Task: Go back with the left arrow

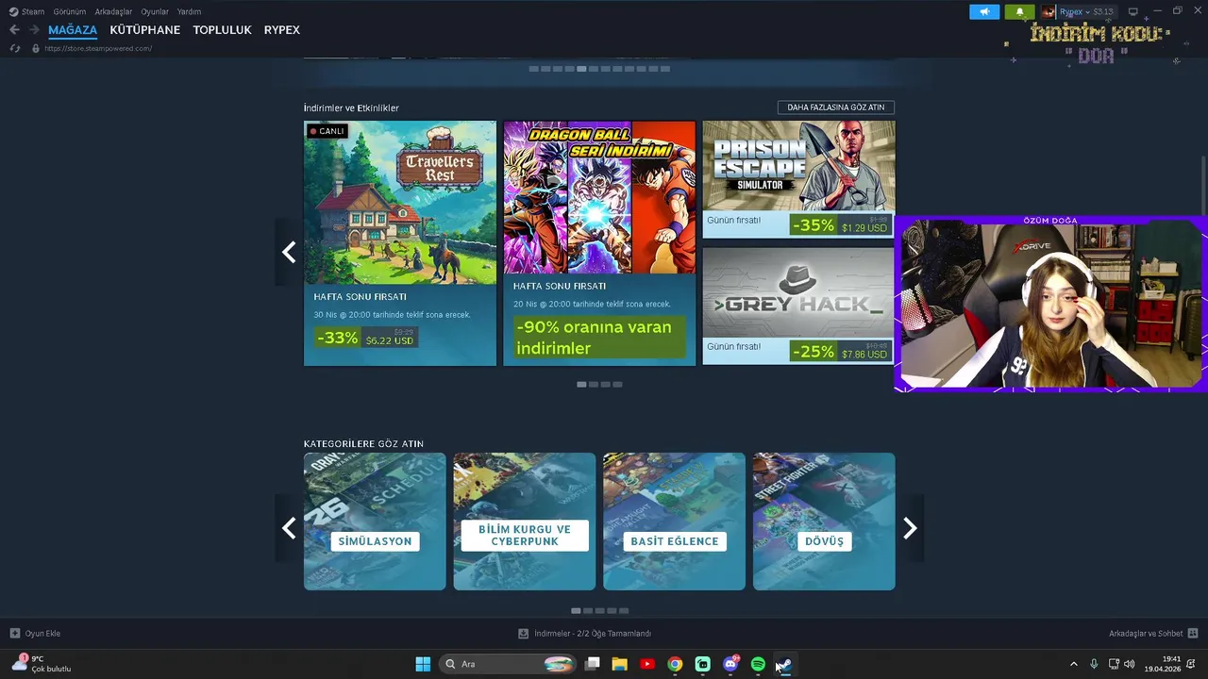Action: point(14,30)
